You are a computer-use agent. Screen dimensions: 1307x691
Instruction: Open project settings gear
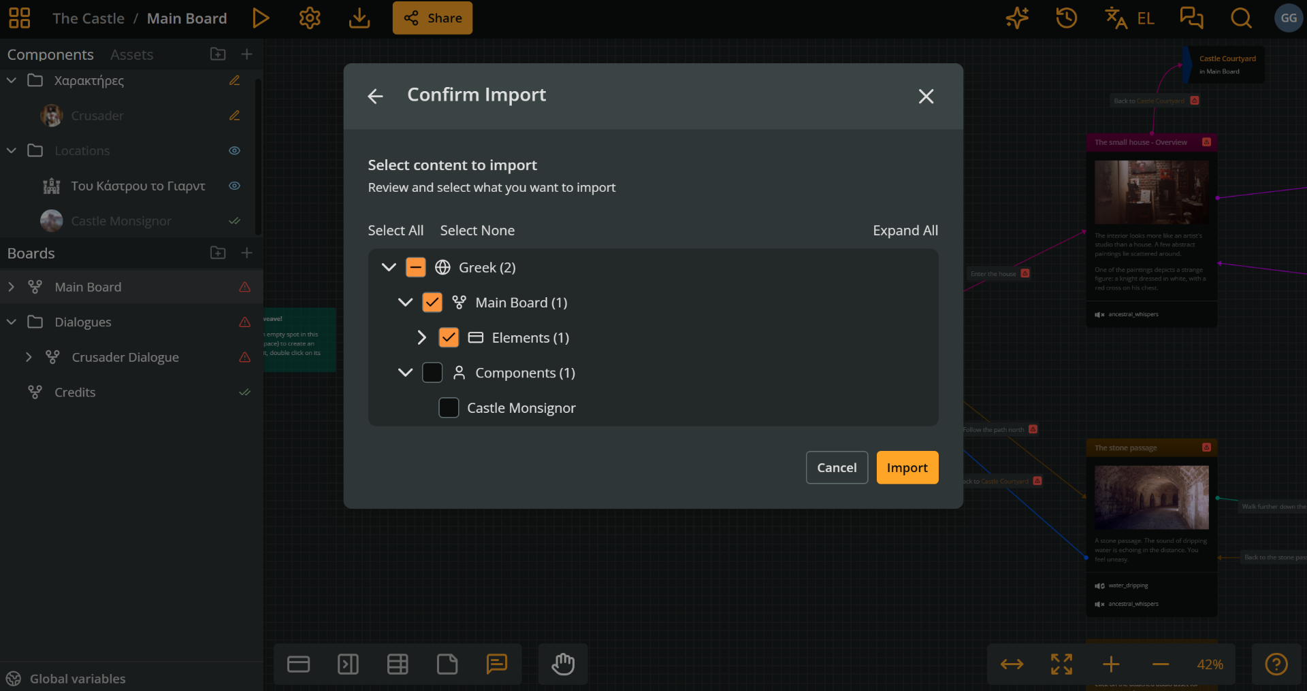coord(310,18)
